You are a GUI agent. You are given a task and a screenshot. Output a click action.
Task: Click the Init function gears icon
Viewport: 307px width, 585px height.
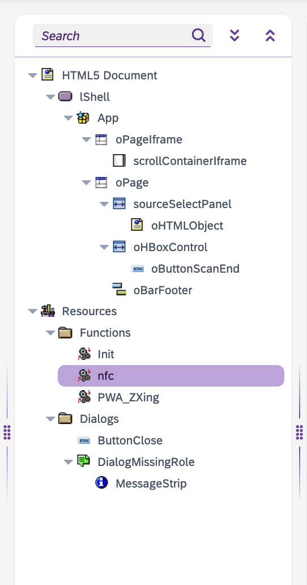[84, 354]
